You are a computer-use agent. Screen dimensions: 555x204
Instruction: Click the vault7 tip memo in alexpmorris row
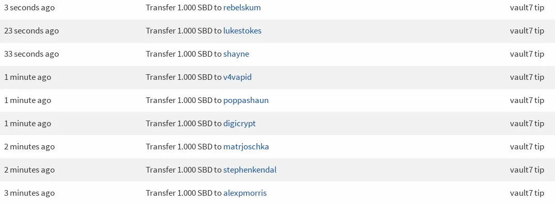[527, 193]
